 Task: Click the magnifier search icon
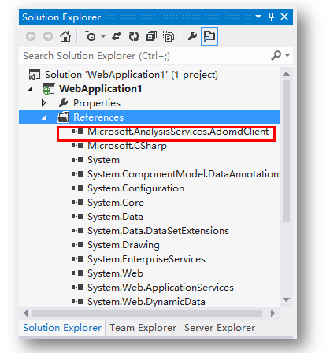coord(276,55)
